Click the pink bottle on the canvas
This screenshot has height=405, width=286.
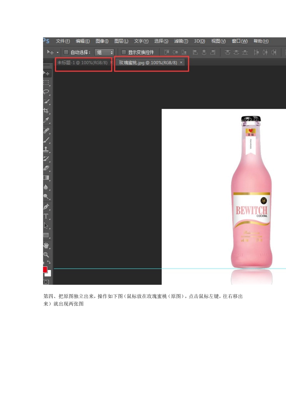(x=251, y=192)
